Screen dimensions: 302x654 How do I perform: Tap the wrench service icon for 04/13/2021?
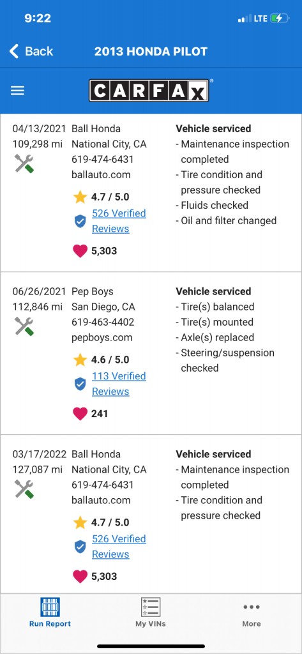(x=24, y=163)
